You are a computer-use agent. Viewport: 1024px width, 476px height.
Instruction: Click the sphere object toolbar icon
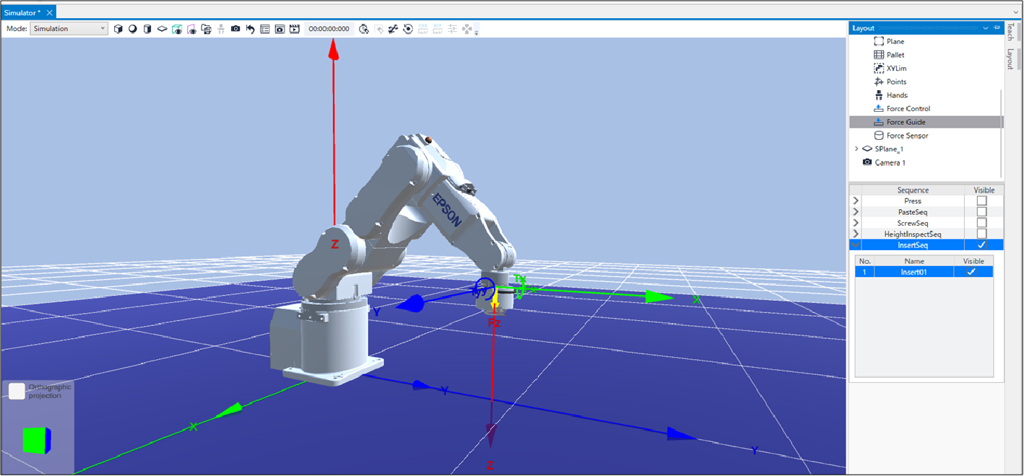(x=133, y=29)
